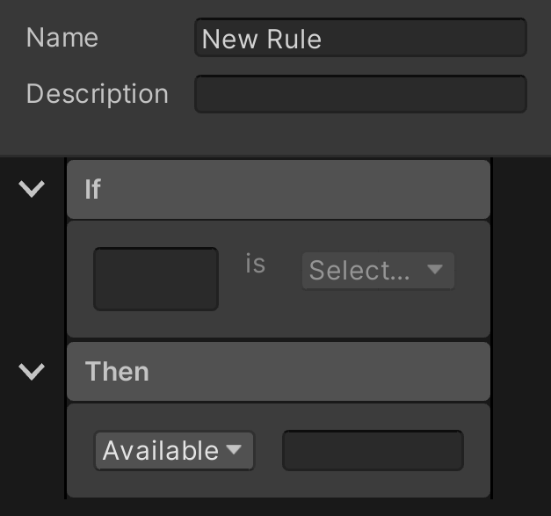Open the "Select..." condition dropdown
Image resolution: width=551 pixels, height=516 pixels.
[378, 271]
